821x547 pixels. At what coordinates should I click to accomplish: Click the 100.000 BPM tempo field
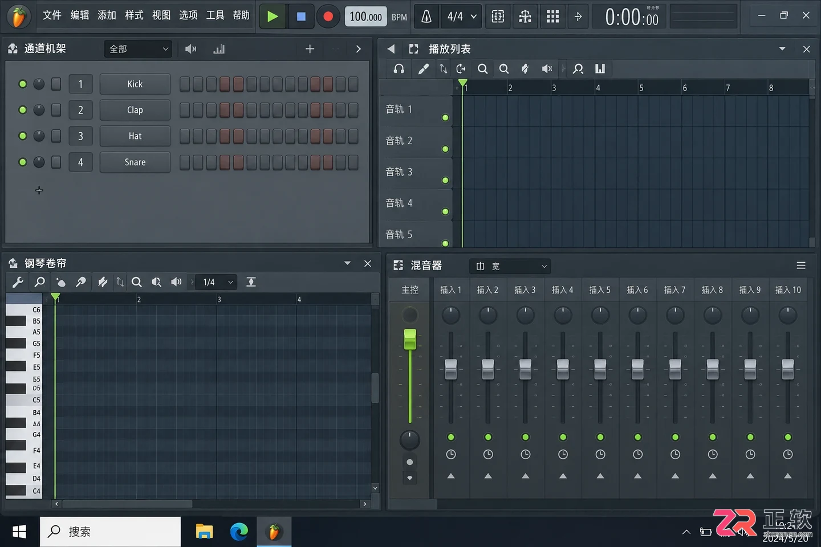pyautogui.click(x=365, y=17)
